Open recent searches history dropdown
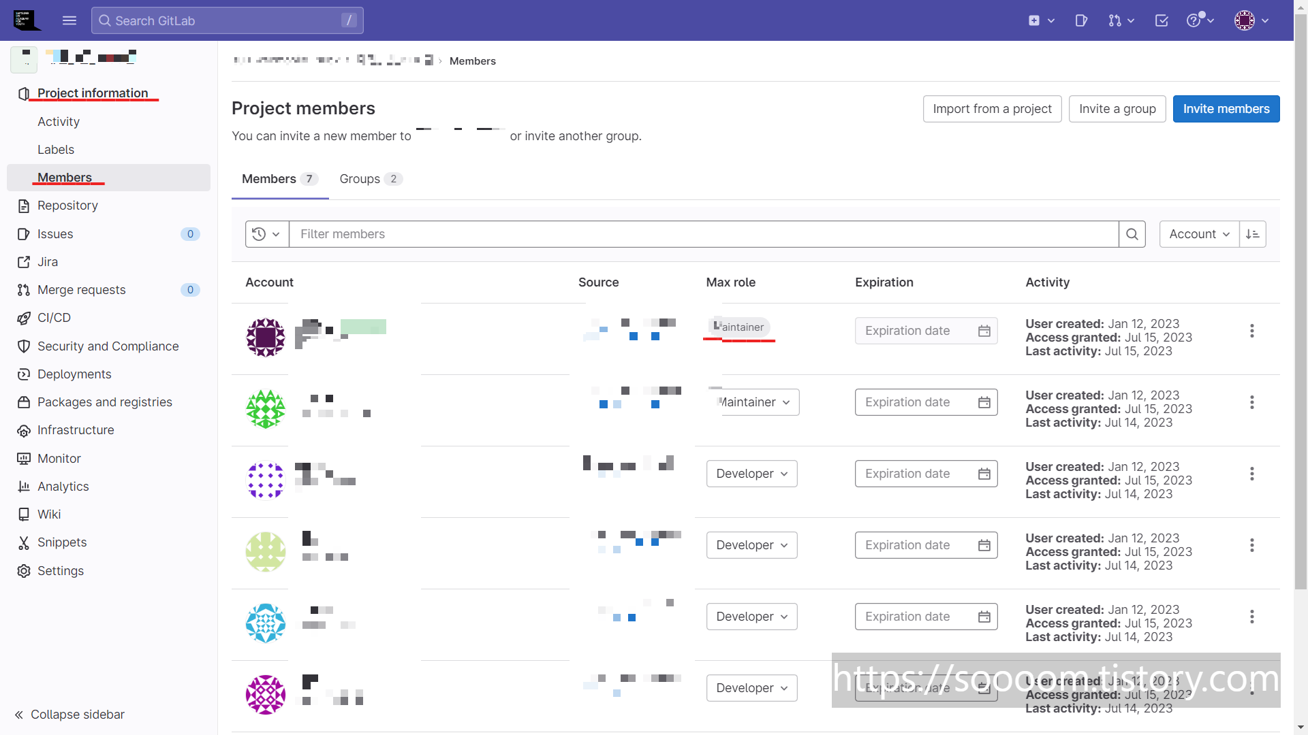The height and width of the screenshot is (735, 1308). [x=266, y=234]
